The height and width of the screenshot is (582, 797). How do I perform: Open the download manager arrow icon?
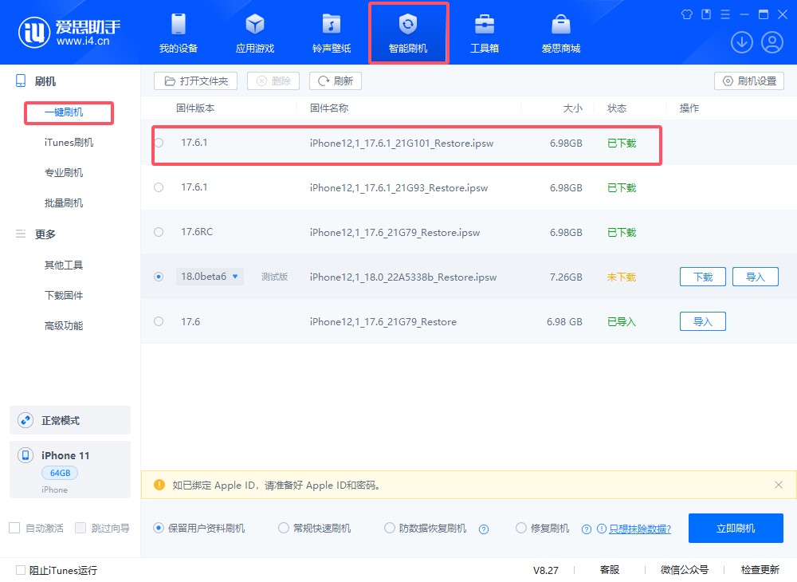point(741,42)
